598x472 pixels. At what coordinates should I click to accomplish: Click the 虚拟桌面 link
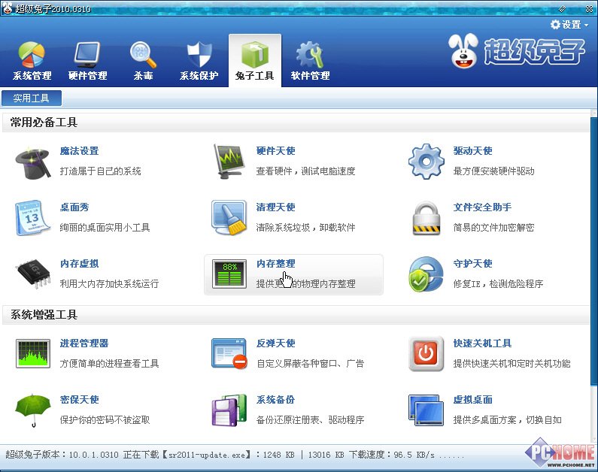pyautogui.click(x=473, y=400)
